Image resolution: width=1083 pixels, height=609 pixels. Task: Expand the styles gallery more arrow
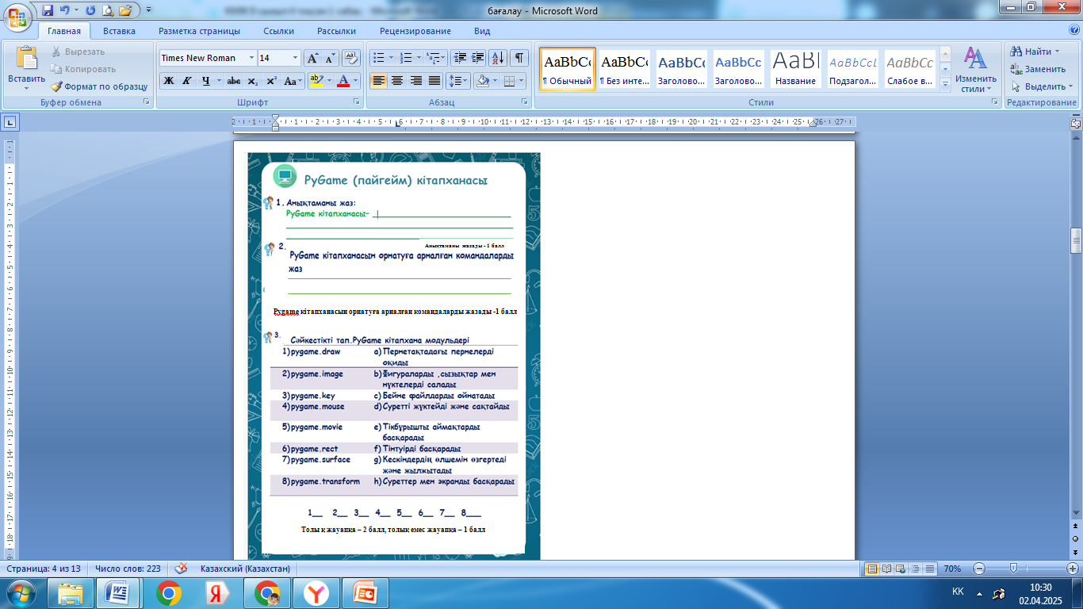point(944,85)
